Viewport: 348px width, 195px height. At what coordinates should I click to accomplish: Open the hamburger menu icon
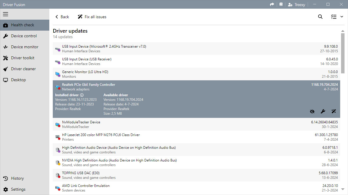pos(6,14)
